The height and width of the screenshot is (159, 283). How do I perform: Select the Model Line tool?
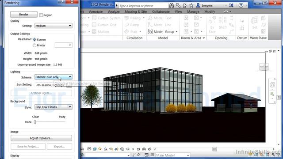click(x=159, y=25)
